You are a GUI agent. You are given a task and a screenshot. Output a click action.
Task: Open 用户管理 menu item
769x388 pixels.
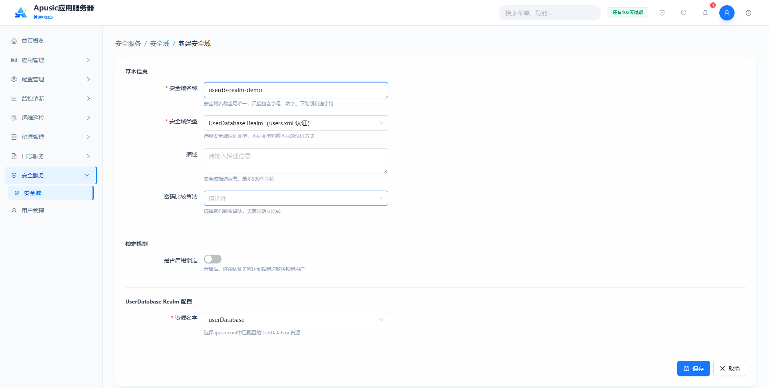(x=50, y=211)
